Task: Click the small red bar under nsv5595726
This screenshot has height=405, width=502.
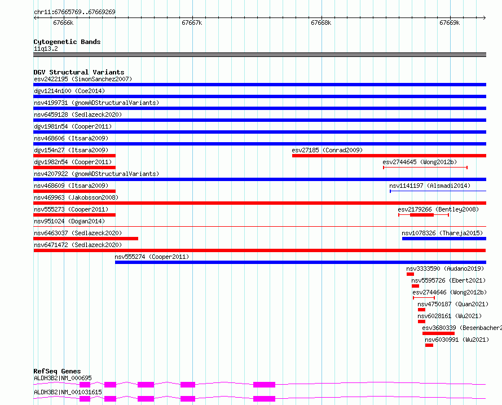Action: coord(415,286)
